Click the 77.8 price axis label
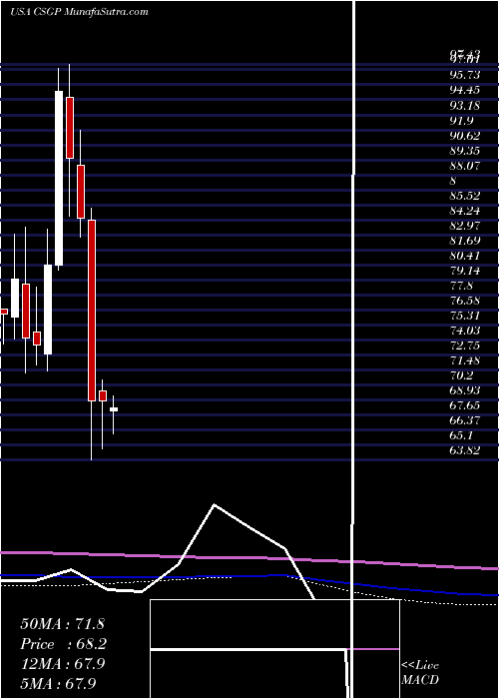Screen dimensions: 499x699 461,287
